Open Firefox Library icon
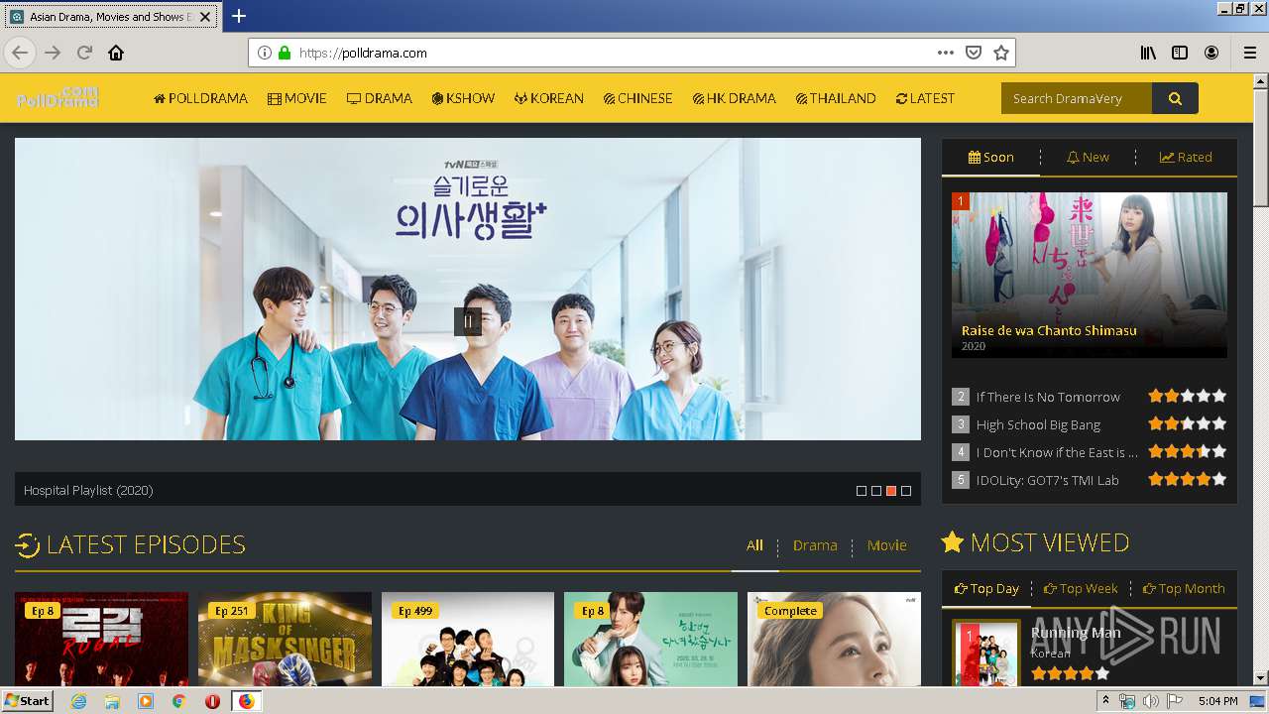 [x=1148, y=53]
